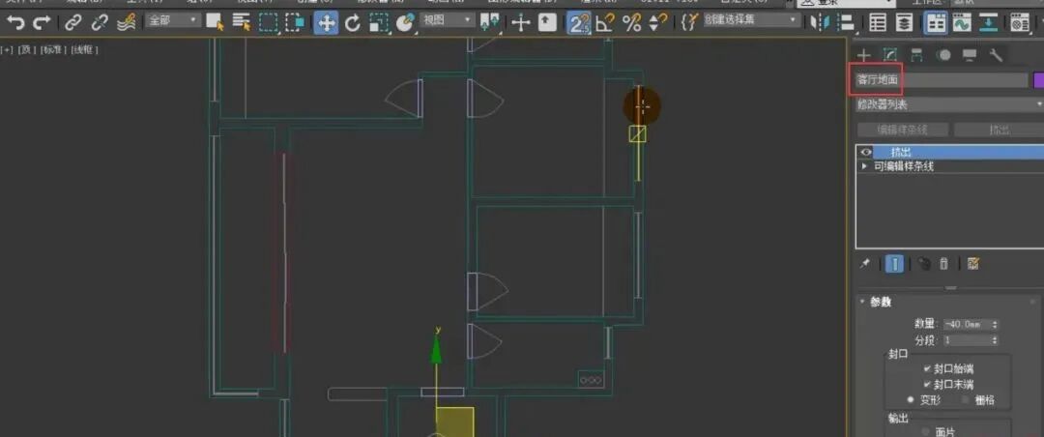Toggle the 2.5D Snaps icon
This screenshot has height=437, width=1044.
[x=579, y=23]
